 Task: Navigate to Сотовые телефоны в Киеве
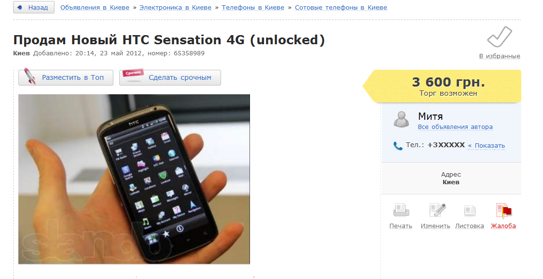pyautogui.click(x=341, y=8)
